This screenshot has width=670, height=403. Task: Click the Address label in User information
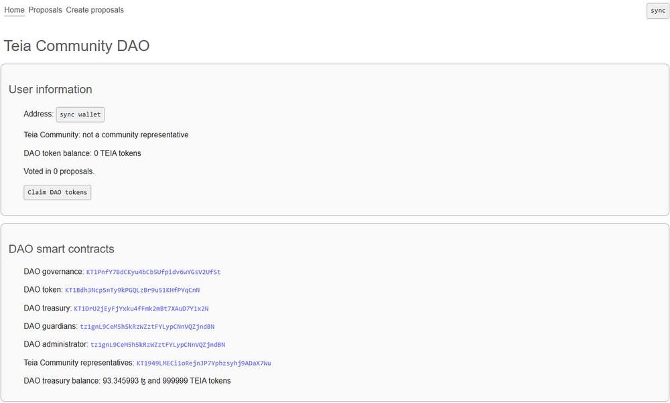pyautogui.click(x=38, y=114)
